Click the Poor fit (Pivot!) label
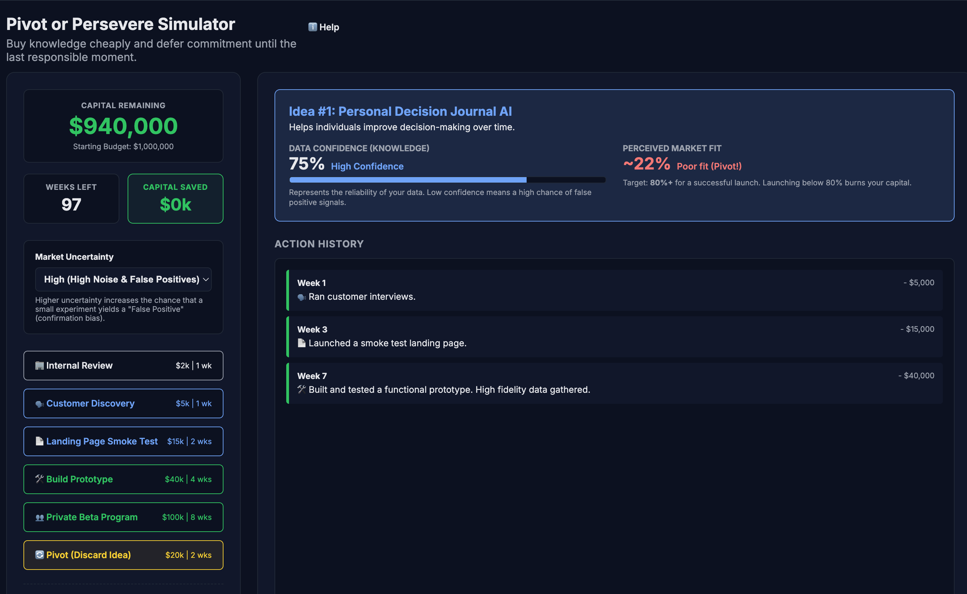The height and width of the screenshot is (594, 967). coord(709,166)
